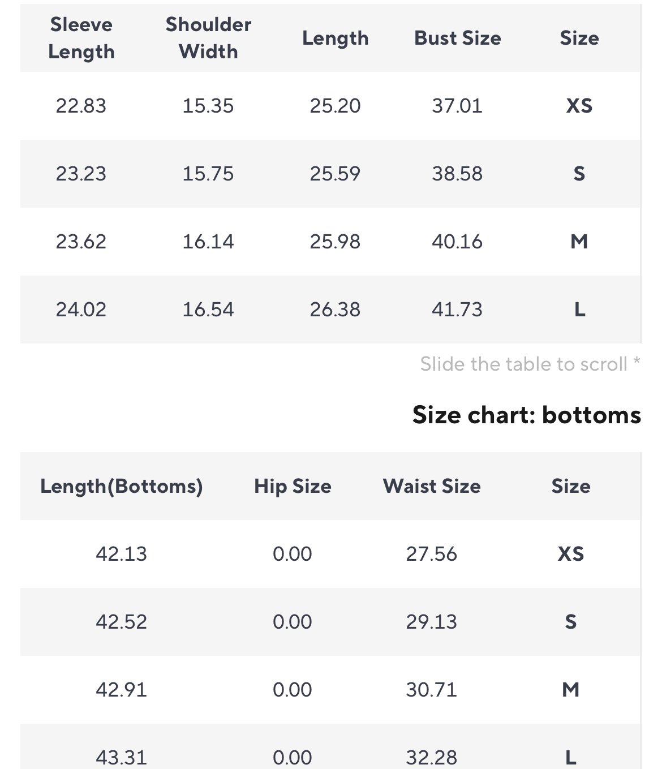The width and height of the screenshot is (662, 769).
Task: Select the 42.52 bottoms length value
Action: coord(122,622)
